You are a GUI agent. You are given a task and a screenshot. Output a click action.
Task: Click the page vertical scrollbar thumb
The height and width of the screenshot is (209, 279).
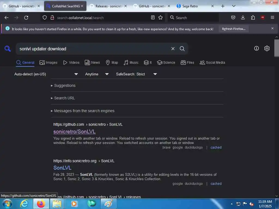(277, 48)
